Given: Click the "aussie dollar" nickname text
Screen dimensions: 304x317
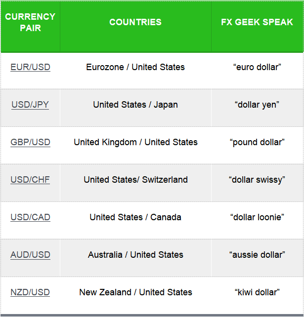Looking at the screenshot, I should 257,255.
